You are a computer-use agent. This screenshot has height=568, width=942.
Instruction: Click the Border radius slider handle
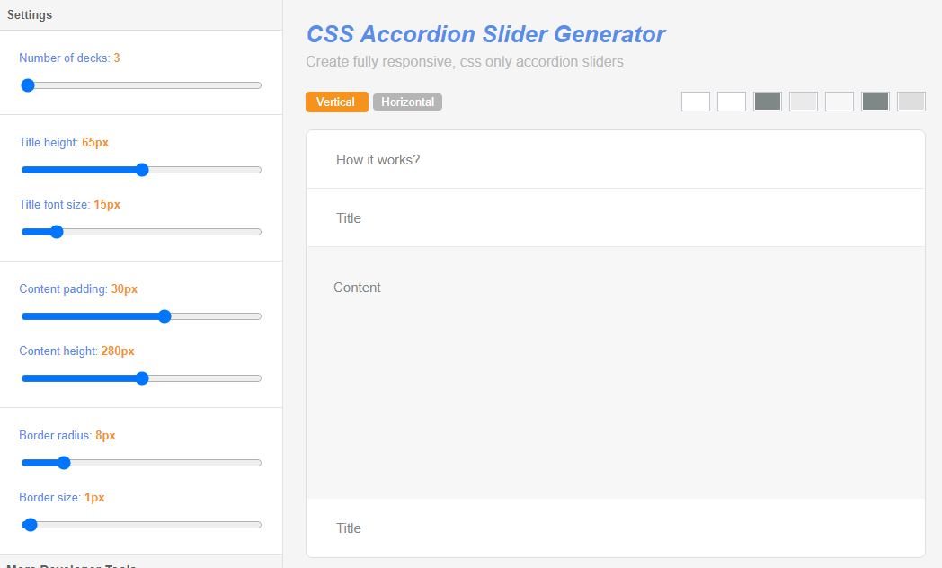(63, 462)
